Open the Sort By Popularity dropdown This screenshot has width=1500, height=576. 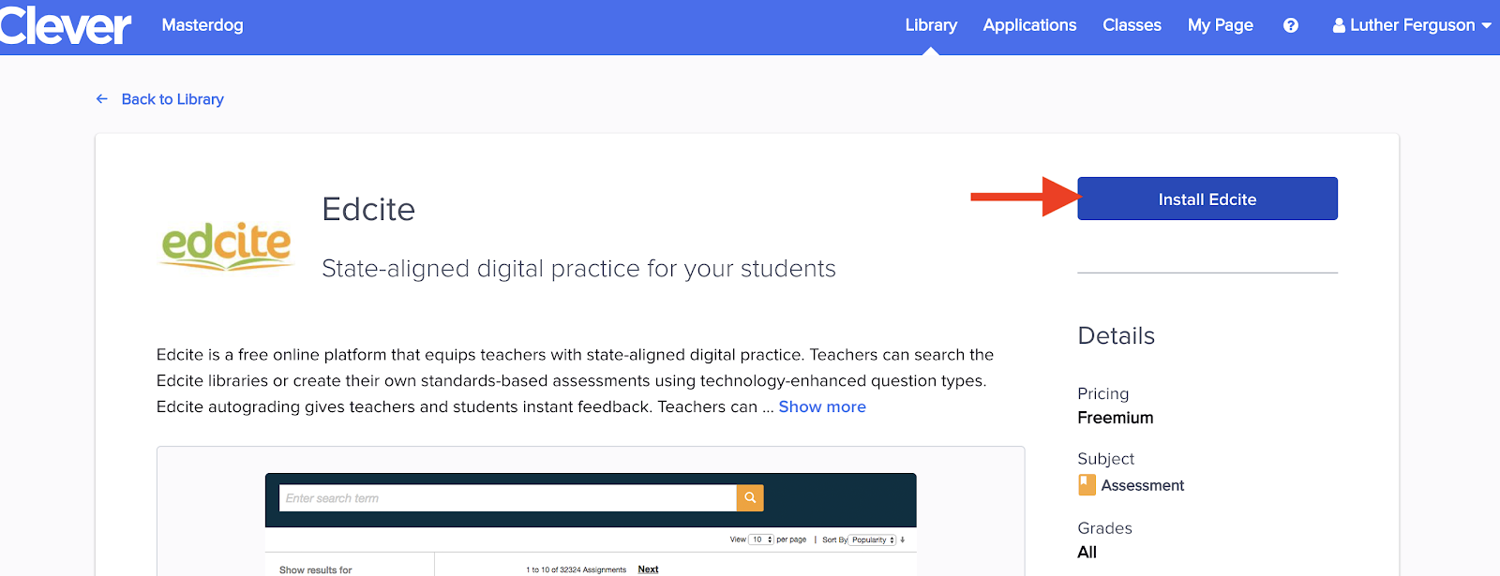tap(873, 539)
